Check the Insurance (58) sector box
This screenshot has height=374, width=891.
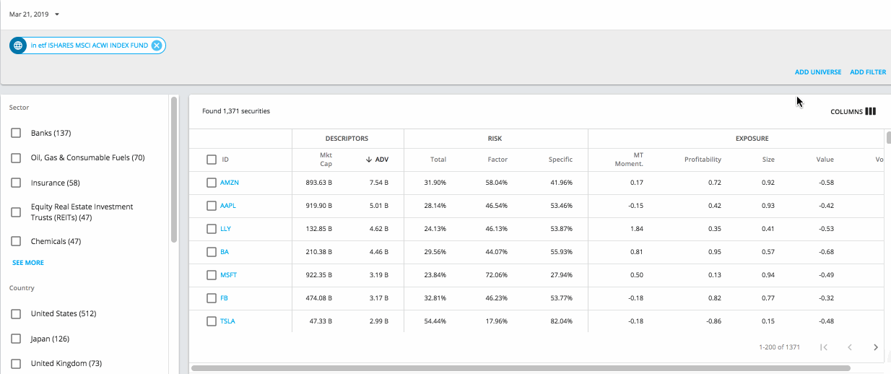coord(16,183)
